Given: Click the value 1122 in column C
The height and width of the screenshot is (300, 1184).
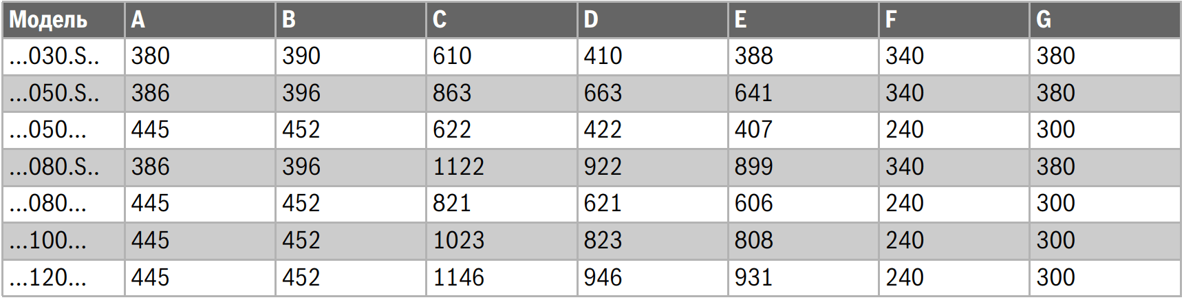Looking at the screenshot, I should (458, 167).
